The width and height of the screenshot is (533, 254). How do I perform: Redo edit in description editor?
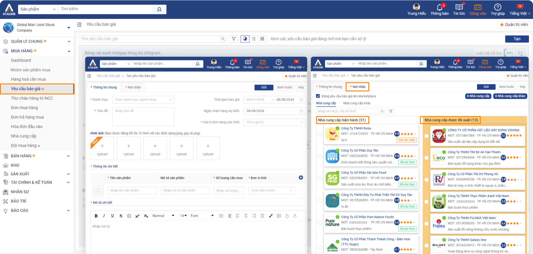pyautogui.click(x=295, y=216)
